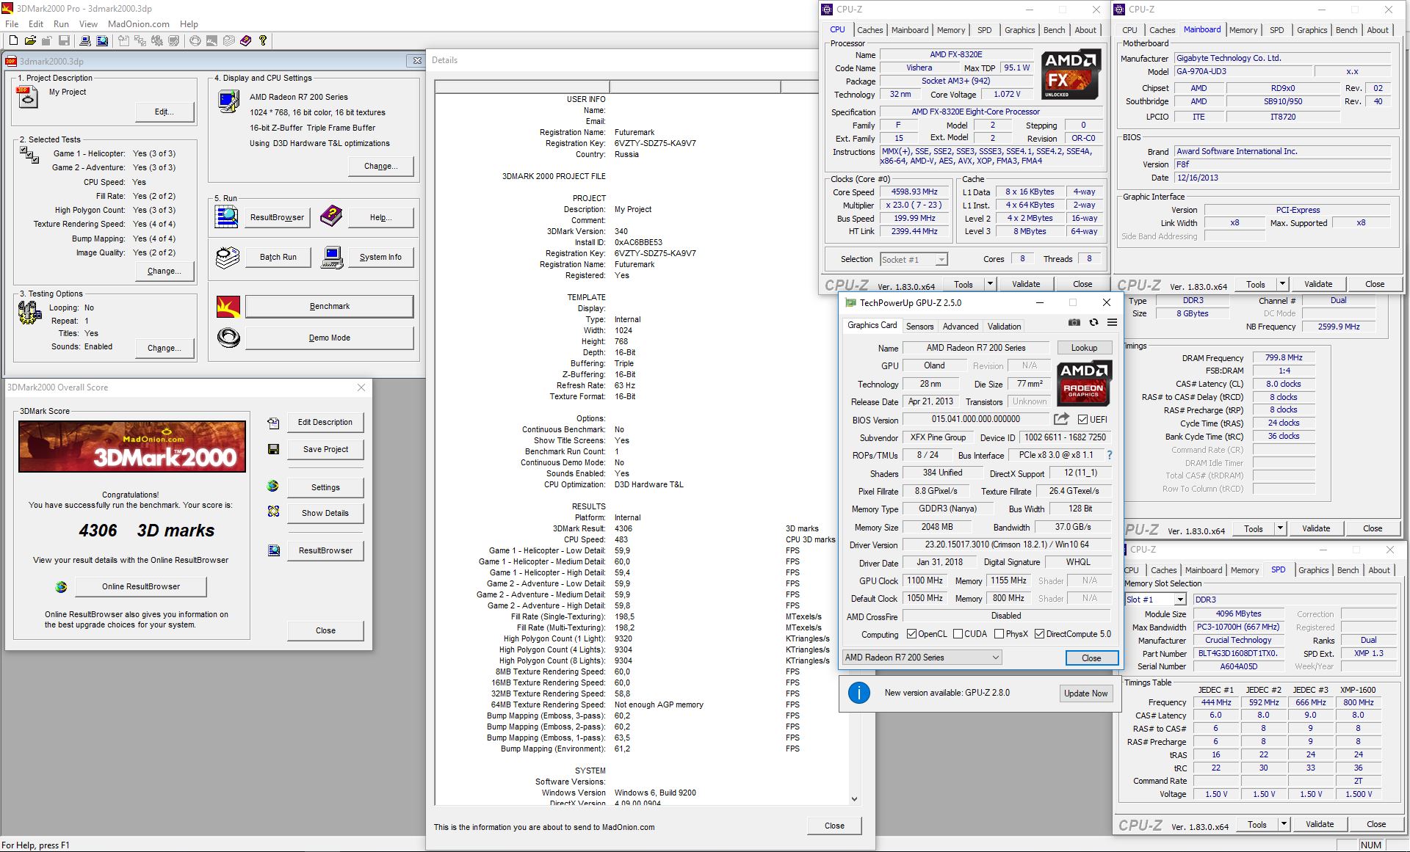Click the Benchmark button

pyautogui.click(x=329, y=306)
